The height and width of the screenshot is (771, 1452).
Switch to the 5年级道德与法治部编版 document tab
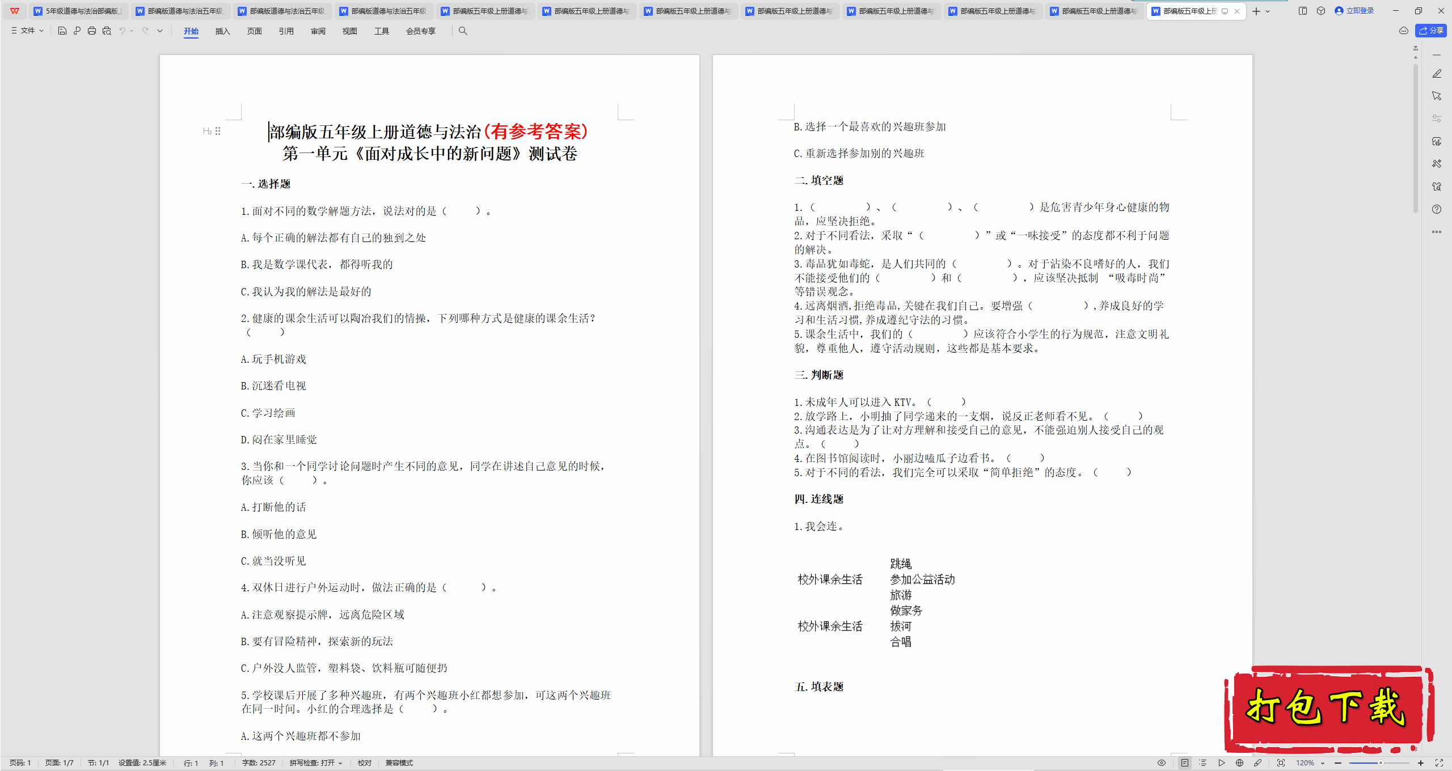click(x=78, y=11)
